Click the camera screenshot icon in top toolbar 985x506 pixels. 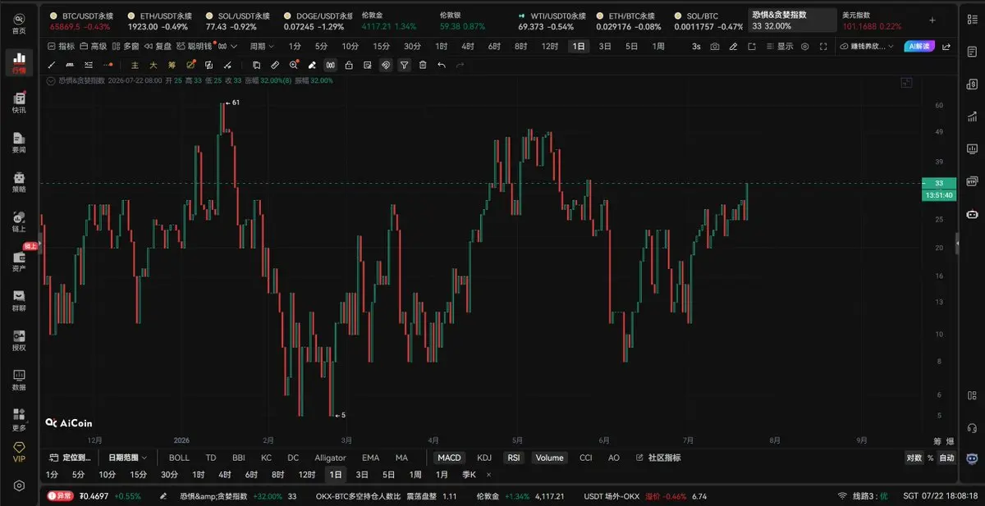[715, 47]
